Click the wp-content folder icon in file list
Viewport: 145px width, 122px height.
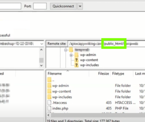click(x=49, y=91)
